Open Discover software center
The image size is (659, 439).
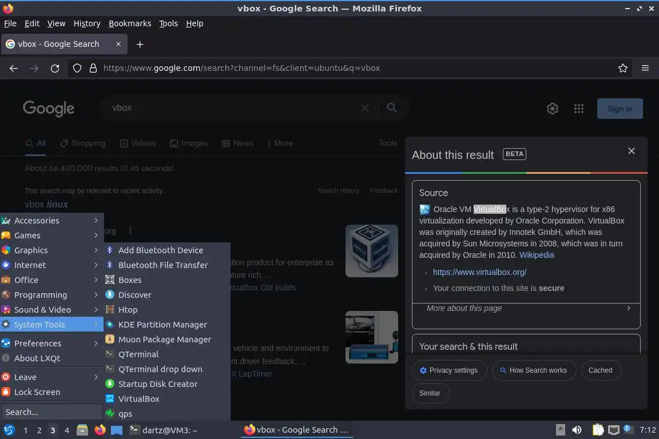coord(167,295)
